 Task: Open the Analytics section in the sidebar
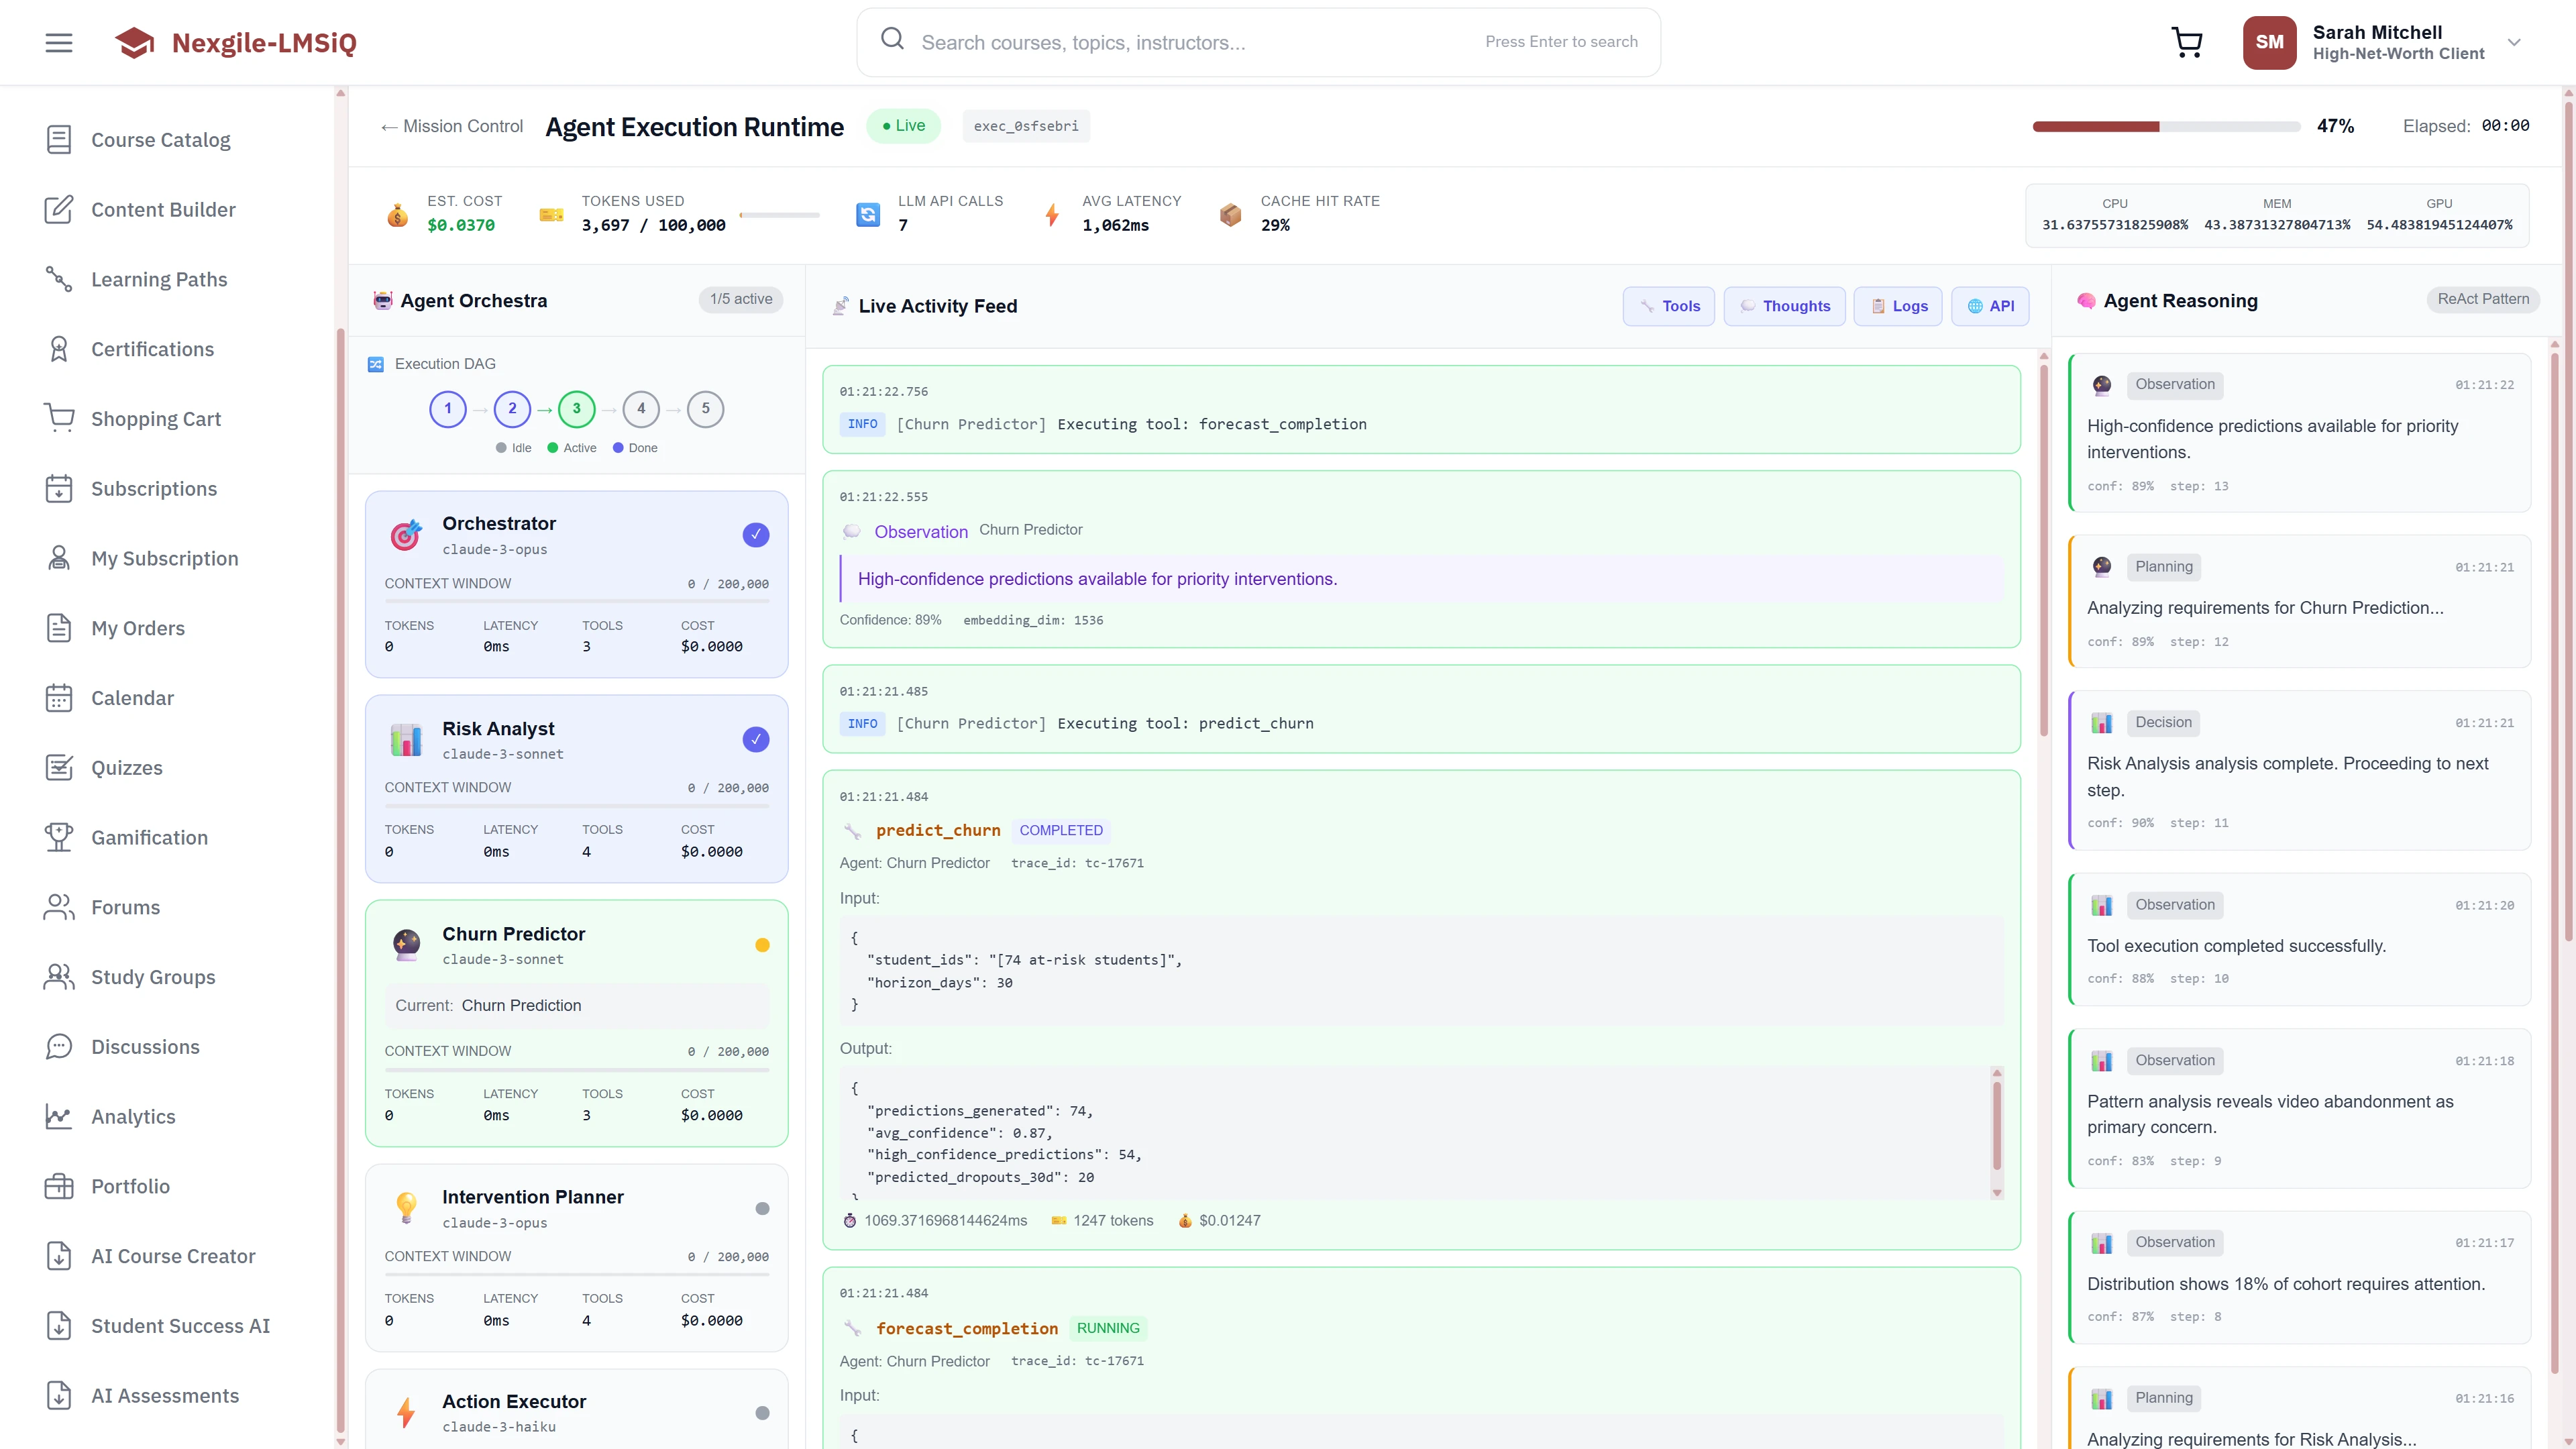pyautogui.click(x=133, y=1116)
